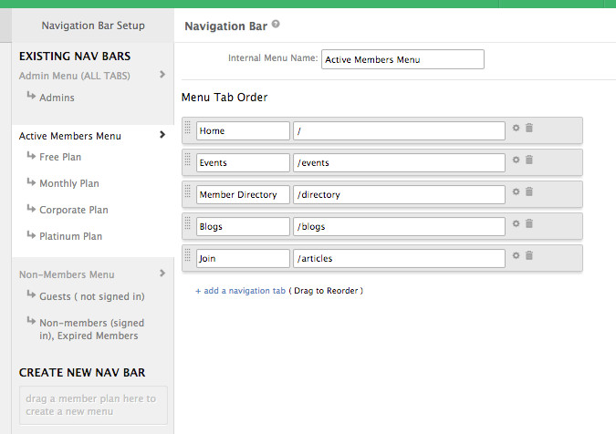The image size is (616, 434).
Task: Click the add a navigation tab link
Action: point(240,291)
